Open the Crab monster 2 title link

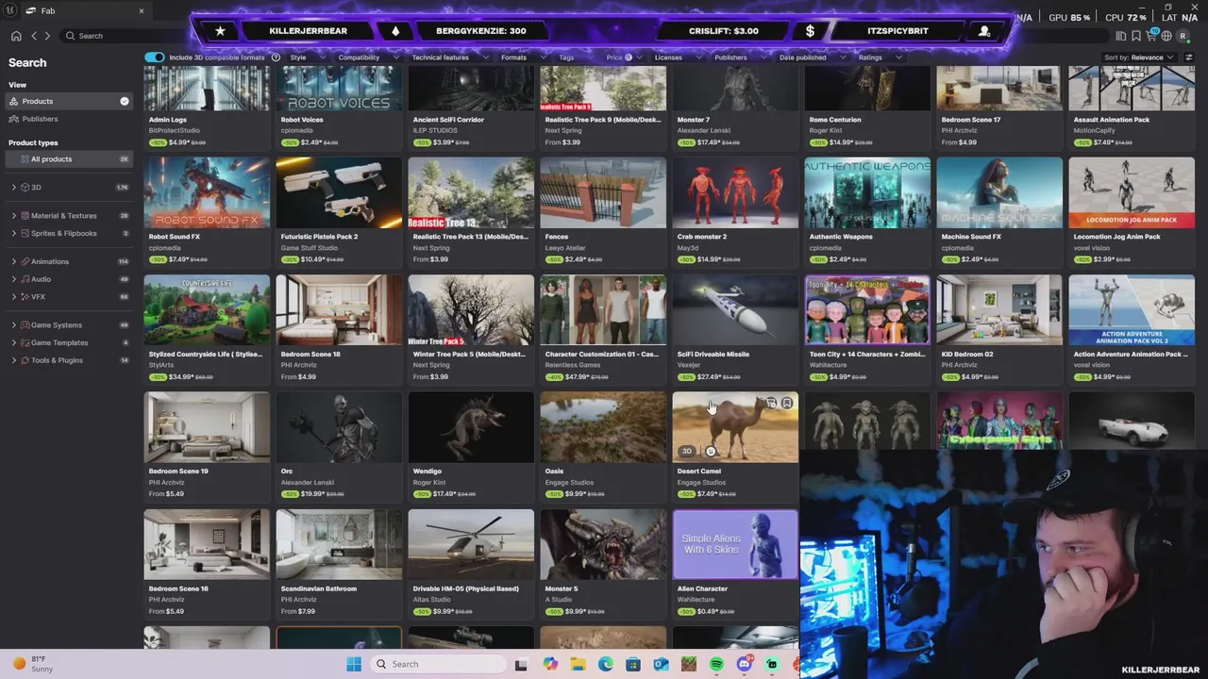(x=702, y=237)
